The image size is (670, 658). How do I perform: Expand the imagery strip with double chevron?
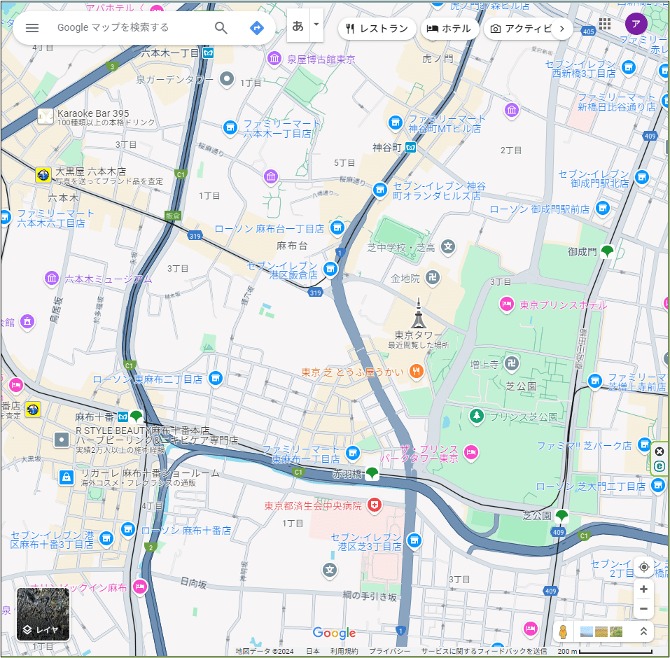[x=643, y=631]
